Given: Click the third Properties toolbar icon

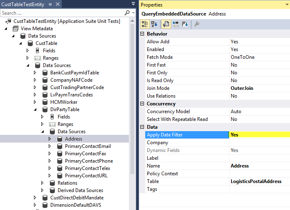Looking at the screenshot, I should coord(166,24).
